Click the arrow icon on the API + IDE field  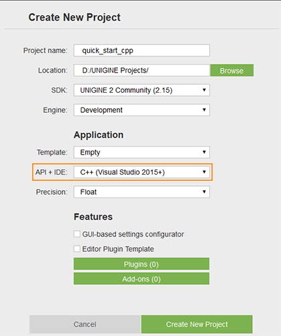point(204,172)
